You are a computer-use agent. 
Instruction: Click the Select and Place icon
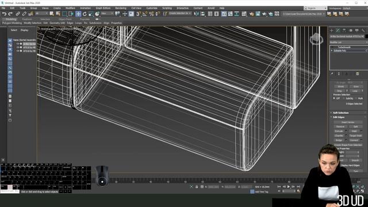pyautogui.click(x=97, y=14)
